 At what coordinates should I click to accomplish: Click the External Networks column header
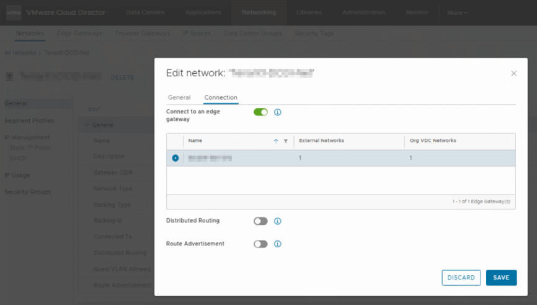point(321,141)
